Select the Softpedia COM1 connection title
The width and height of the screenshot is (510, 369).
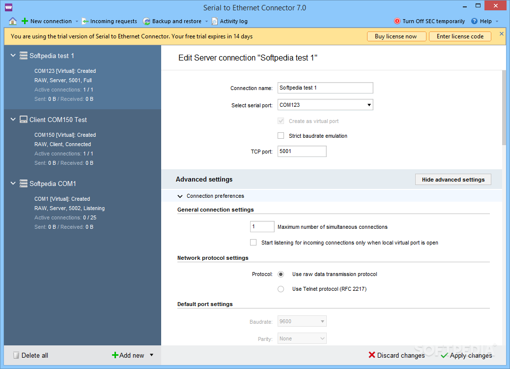[x=53, y=184]
